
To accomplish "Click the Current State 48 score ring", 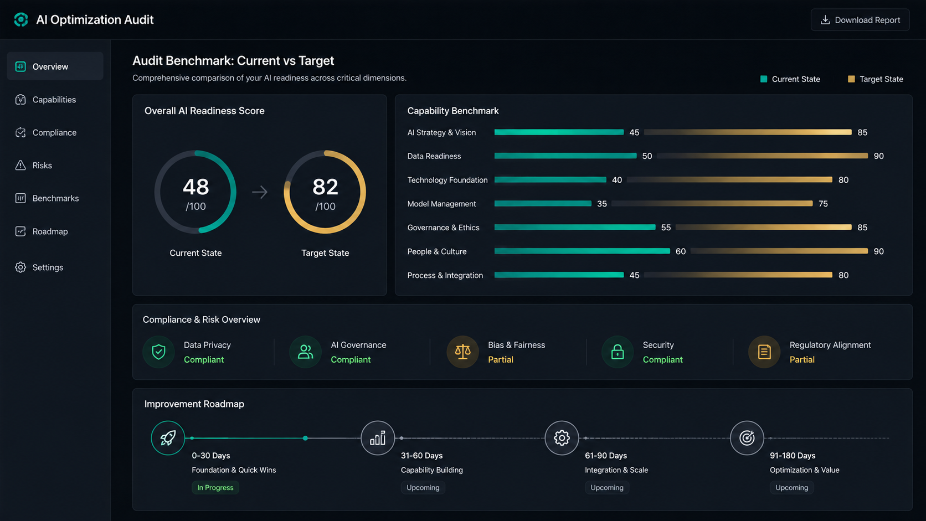I will tap(196, 192).
